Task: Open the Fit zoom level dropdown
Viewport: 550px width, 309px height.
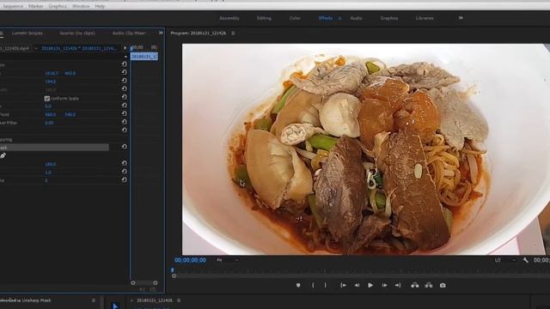Action: (x=227, y=260)
